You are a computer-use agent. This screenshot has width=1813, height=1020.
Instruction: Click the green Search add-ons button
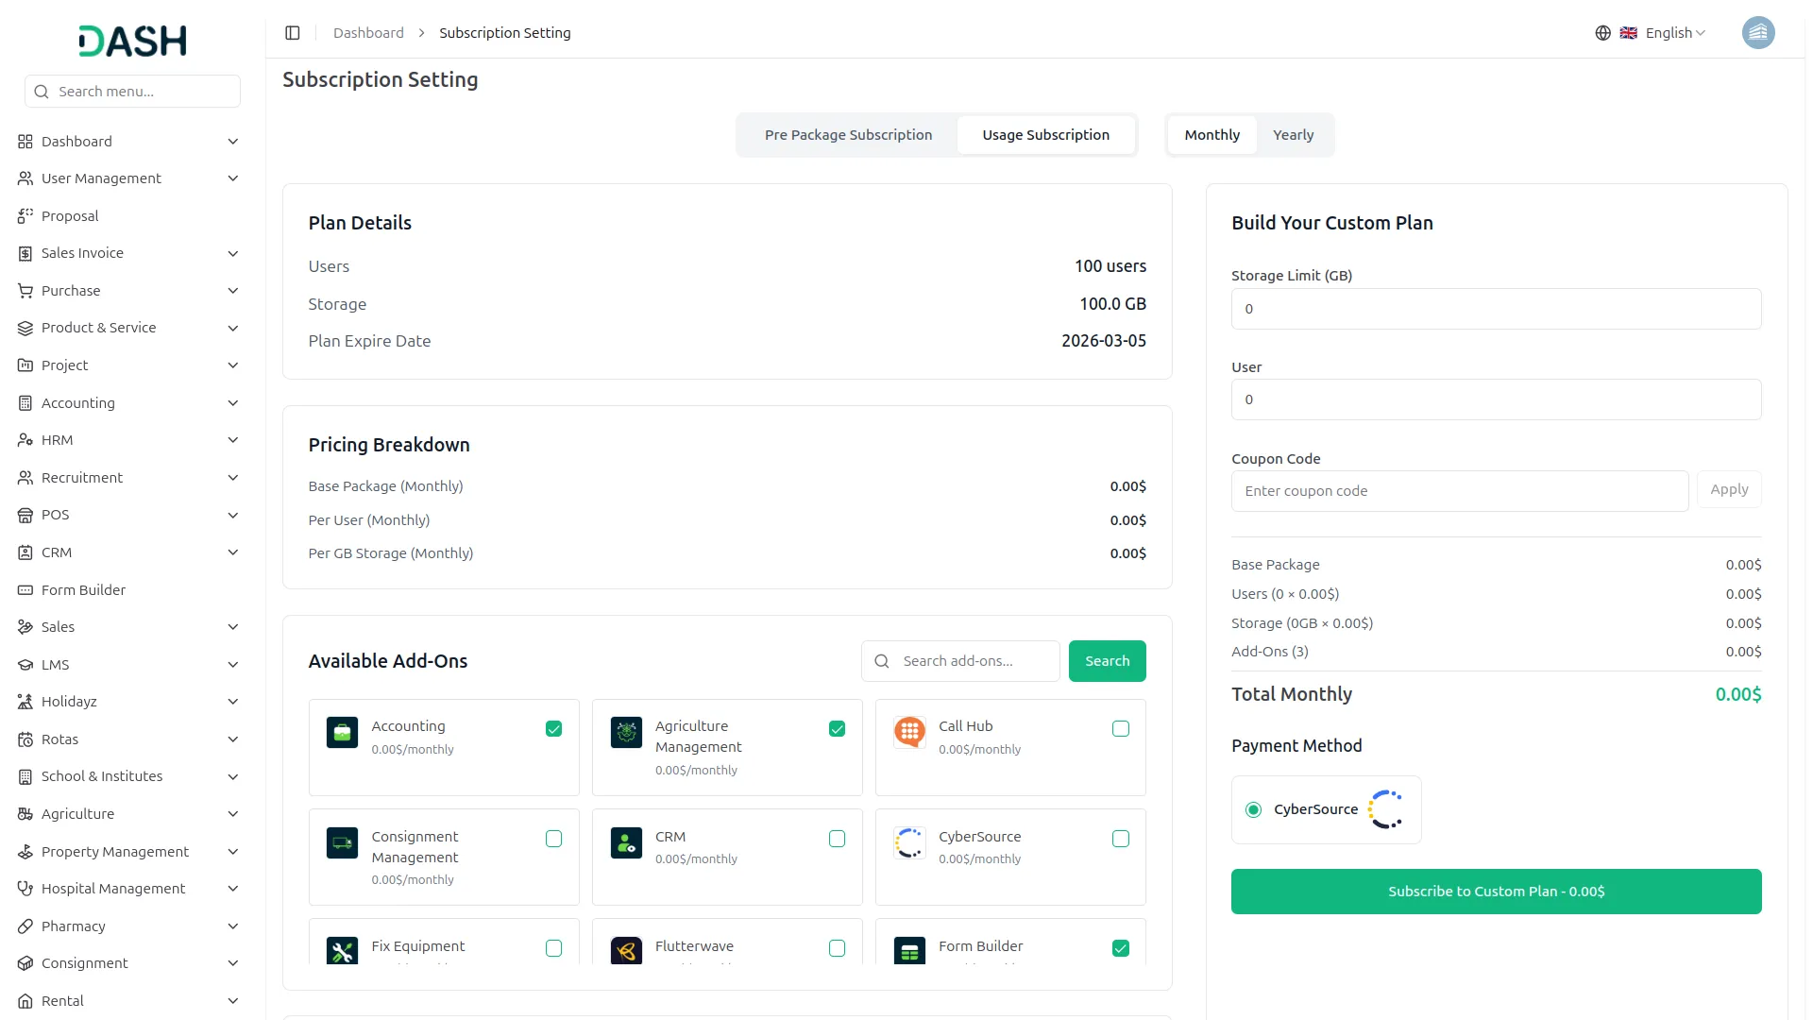tap(1107, 661)
